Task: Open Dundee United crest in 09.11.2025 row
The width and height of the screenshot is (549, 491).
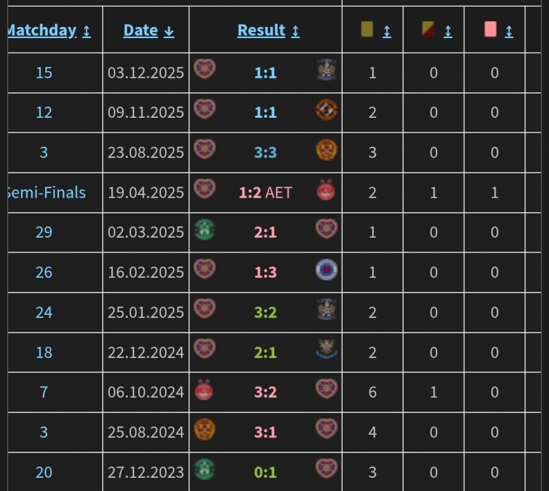Action: [x=326, y=110]
